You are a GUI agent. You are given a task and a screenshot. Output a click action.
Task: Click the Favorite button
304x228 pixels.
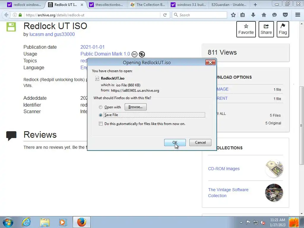click(x=246, y=29)
